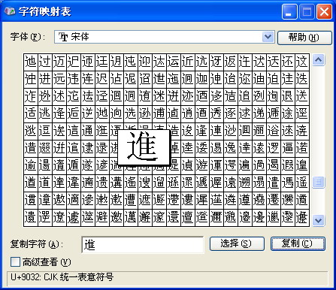This screenshot has height=290, width=336.
Task: Click the 选择 select button
Action: point(237,243)
